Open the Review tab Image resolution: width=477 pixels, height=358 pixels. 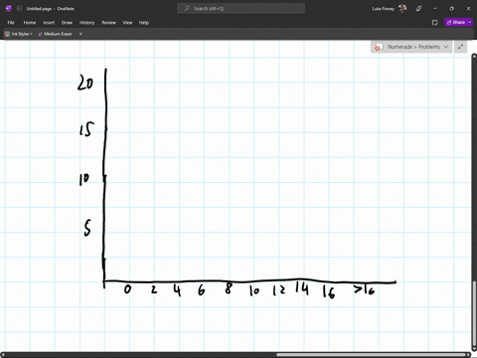[108, 23]
